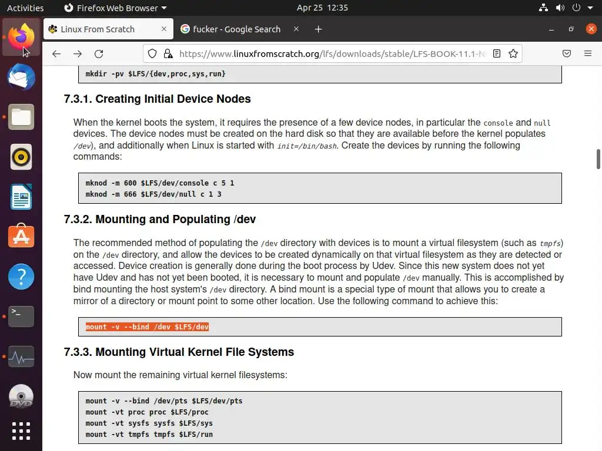602x451 pixels.
Task: Close the Google Search tab
Action: click(x=296, y=29)
